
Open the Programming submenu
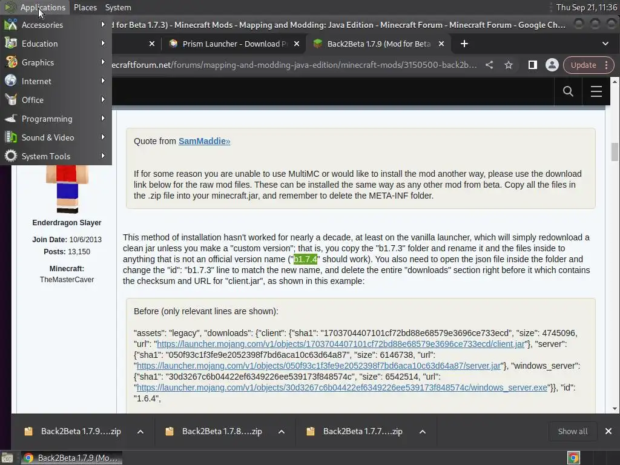(56, 119)
